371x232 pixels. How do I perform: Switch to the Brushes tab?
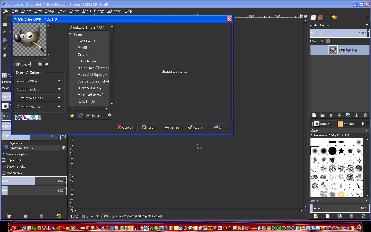pos(322,124)
